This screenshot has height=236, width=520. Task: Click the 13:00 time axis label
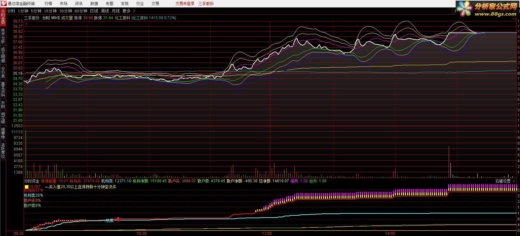coord(267,233)
